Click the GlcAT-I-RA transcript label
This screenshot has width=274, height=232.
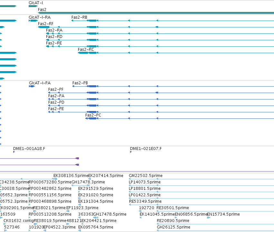(40, 17)
